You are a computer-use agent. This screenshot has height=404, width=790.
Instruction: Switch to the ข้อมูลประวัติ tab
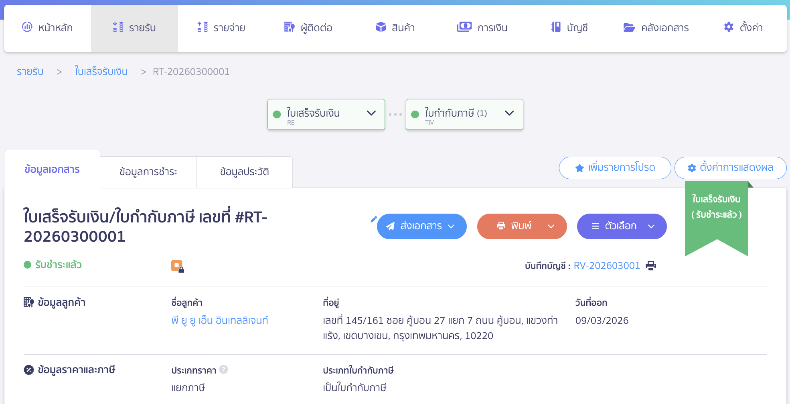pos(244,172)
